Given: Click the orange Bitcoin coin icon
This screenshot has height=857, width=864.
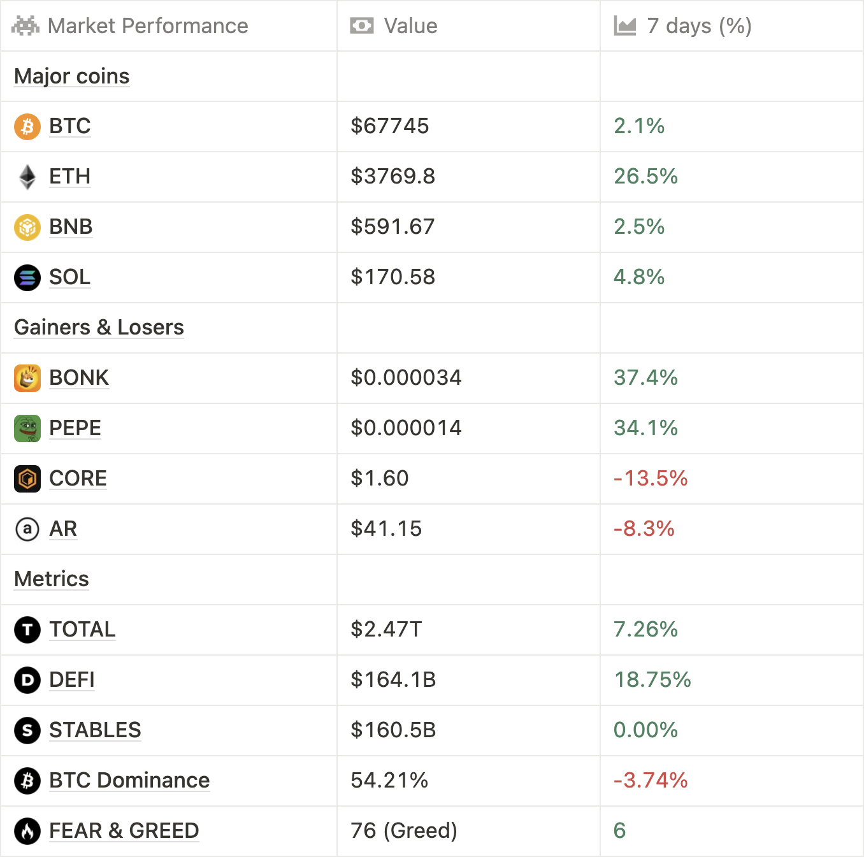Looking at the screenshot, I should [x=27, y=127].
